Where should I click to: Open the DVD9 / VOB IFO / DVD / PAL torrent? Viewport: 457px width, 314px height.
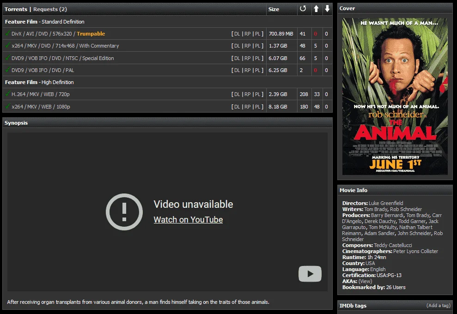(43, 70)
